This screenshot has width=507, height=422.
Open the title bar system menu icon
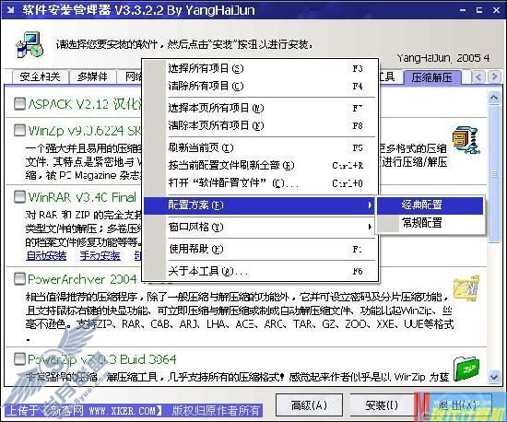tap(10, 10)
